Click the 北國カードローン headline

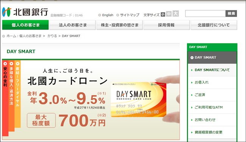coord(68,81)
